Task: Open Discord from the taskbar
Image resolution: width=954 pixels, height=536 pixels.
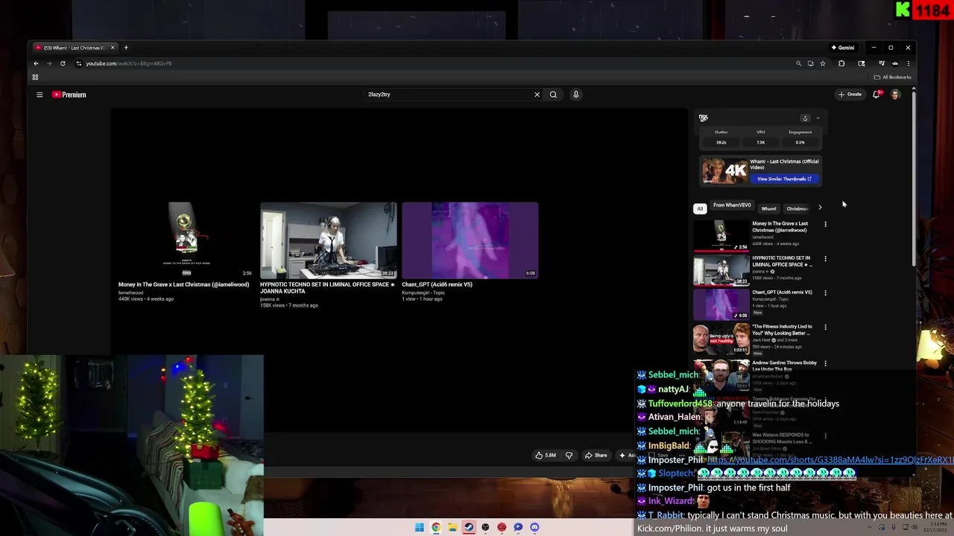Action: point(534,527)
